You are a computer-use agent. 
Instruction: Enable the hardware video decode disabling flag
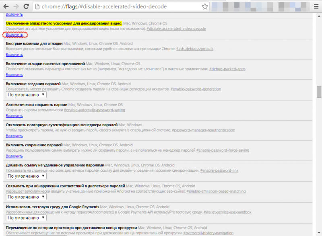[14, 35]
